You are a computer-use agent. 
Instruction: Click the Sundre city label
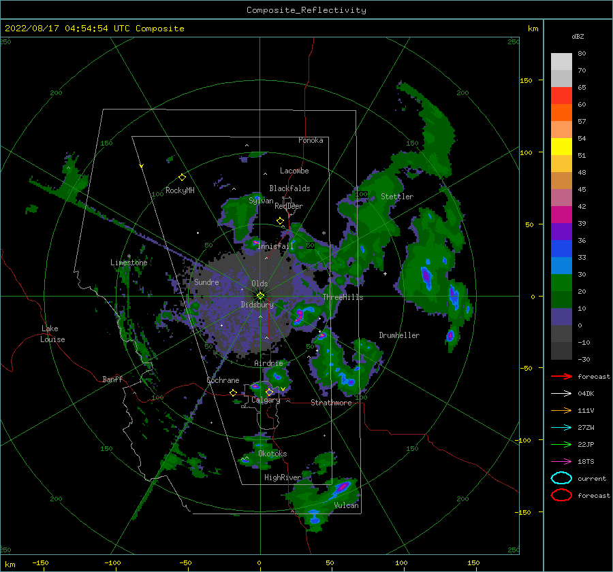(207, 282)
